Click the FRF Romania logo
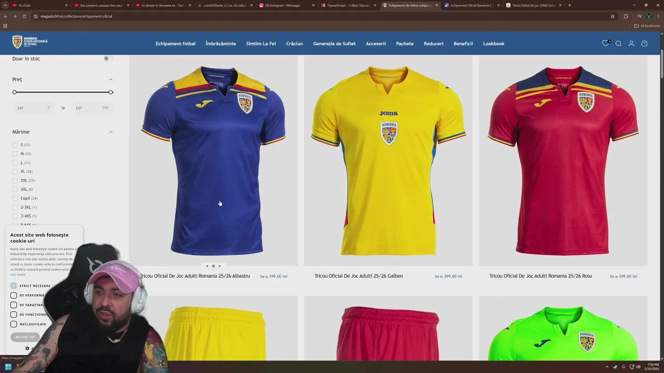664x373 pixels. pyautogui.click(x=30, y=42)
